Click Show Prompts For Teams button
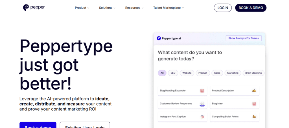 tap(244, 38)
